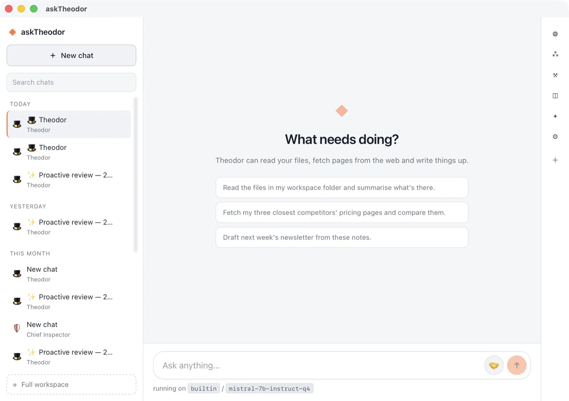
Task: Click the split panel columns icon
Action: [555, 96]
